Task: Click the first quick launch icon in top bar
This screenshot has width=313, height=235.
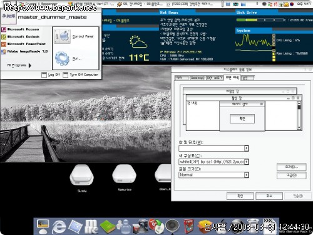Action: [228, 4]
